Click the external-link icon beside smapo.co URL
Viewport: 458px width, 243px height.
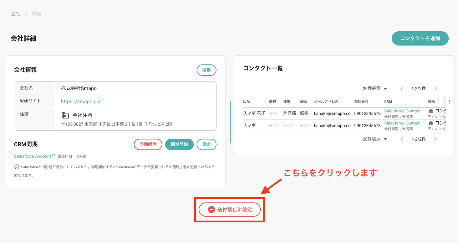coord(104,100)
